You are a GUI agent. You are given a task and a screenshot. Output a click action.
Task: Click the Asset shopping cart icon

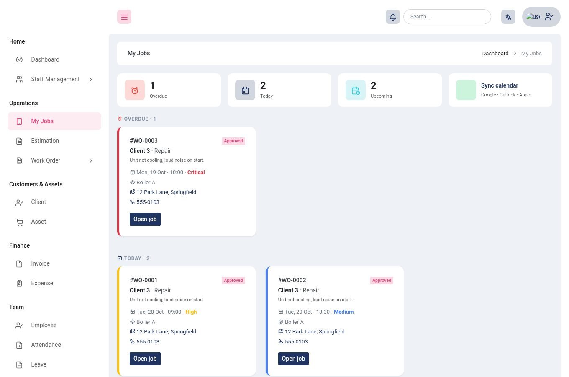[x=19, y=222]
